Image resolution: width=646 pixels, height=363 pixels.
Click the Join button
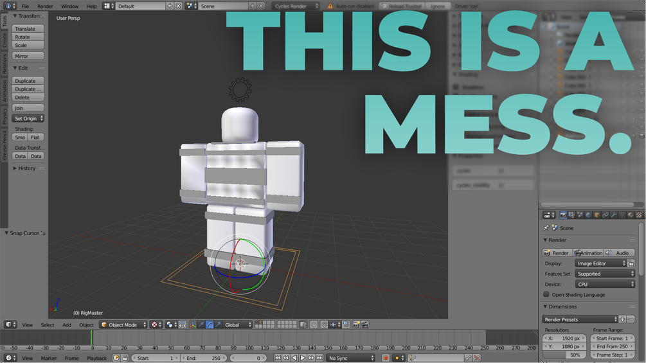pyautogui.click(x=28, y=108)
